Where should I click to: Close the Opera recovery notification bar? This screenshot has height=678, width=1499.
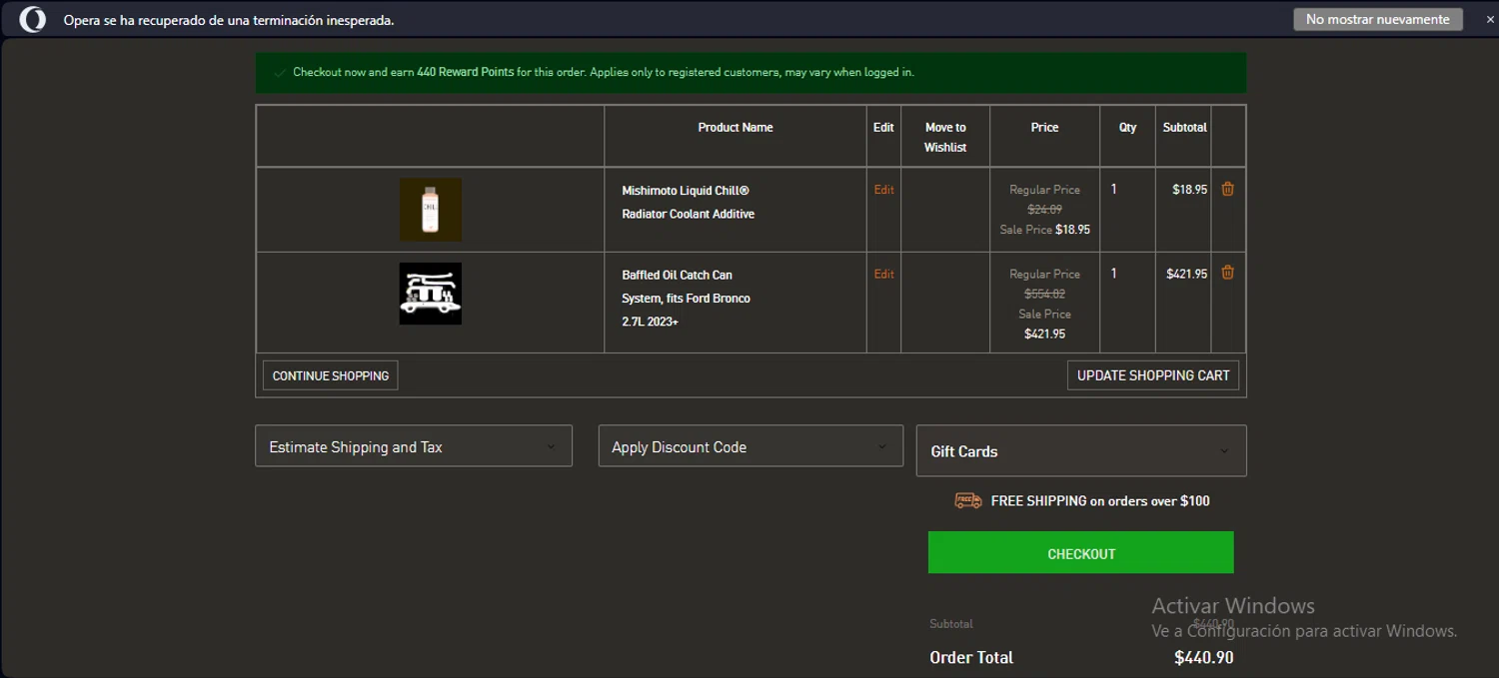(1489, 20)
